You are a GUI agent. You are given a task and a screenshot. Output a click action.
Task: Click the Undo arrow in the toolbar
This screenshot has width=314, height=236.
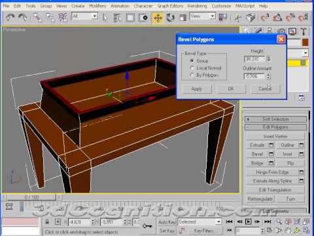click(10, 17)
